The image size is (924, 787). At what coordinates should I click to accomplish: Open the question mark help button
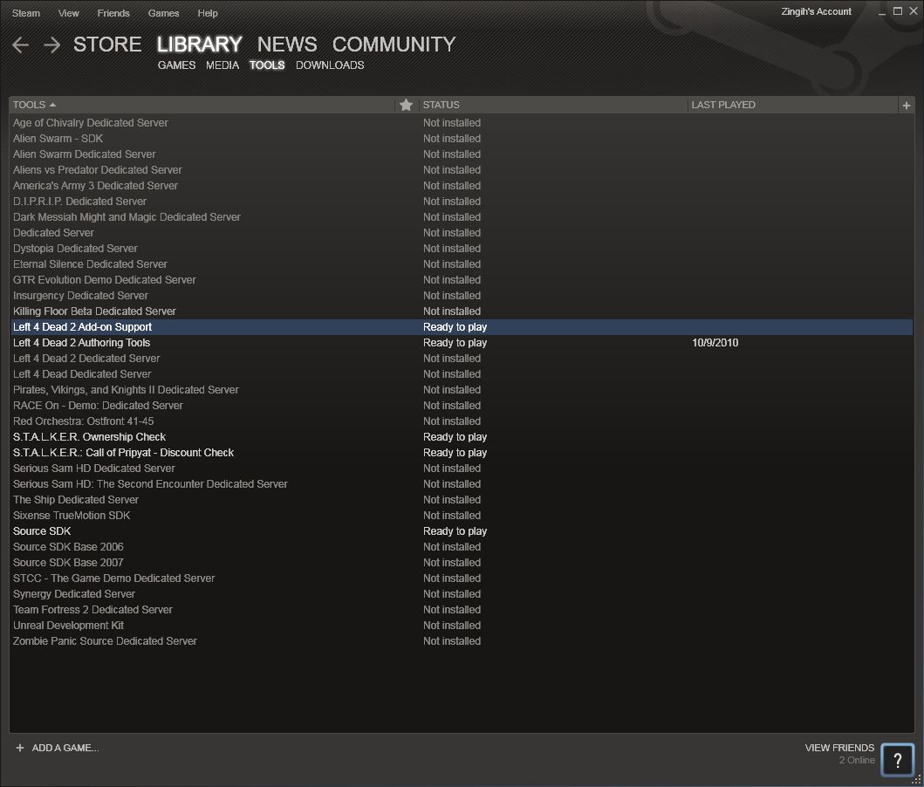click(897, 759)
